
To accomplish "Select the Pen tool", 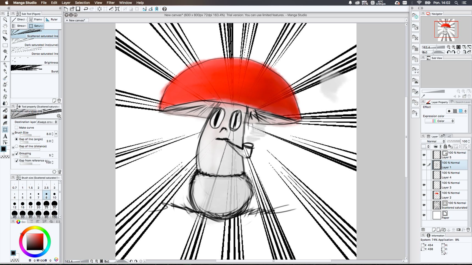I will click(x=5, y=65).
